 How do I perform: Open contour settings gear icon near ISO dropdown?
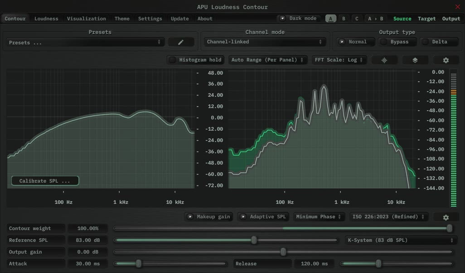click(446, 217)
